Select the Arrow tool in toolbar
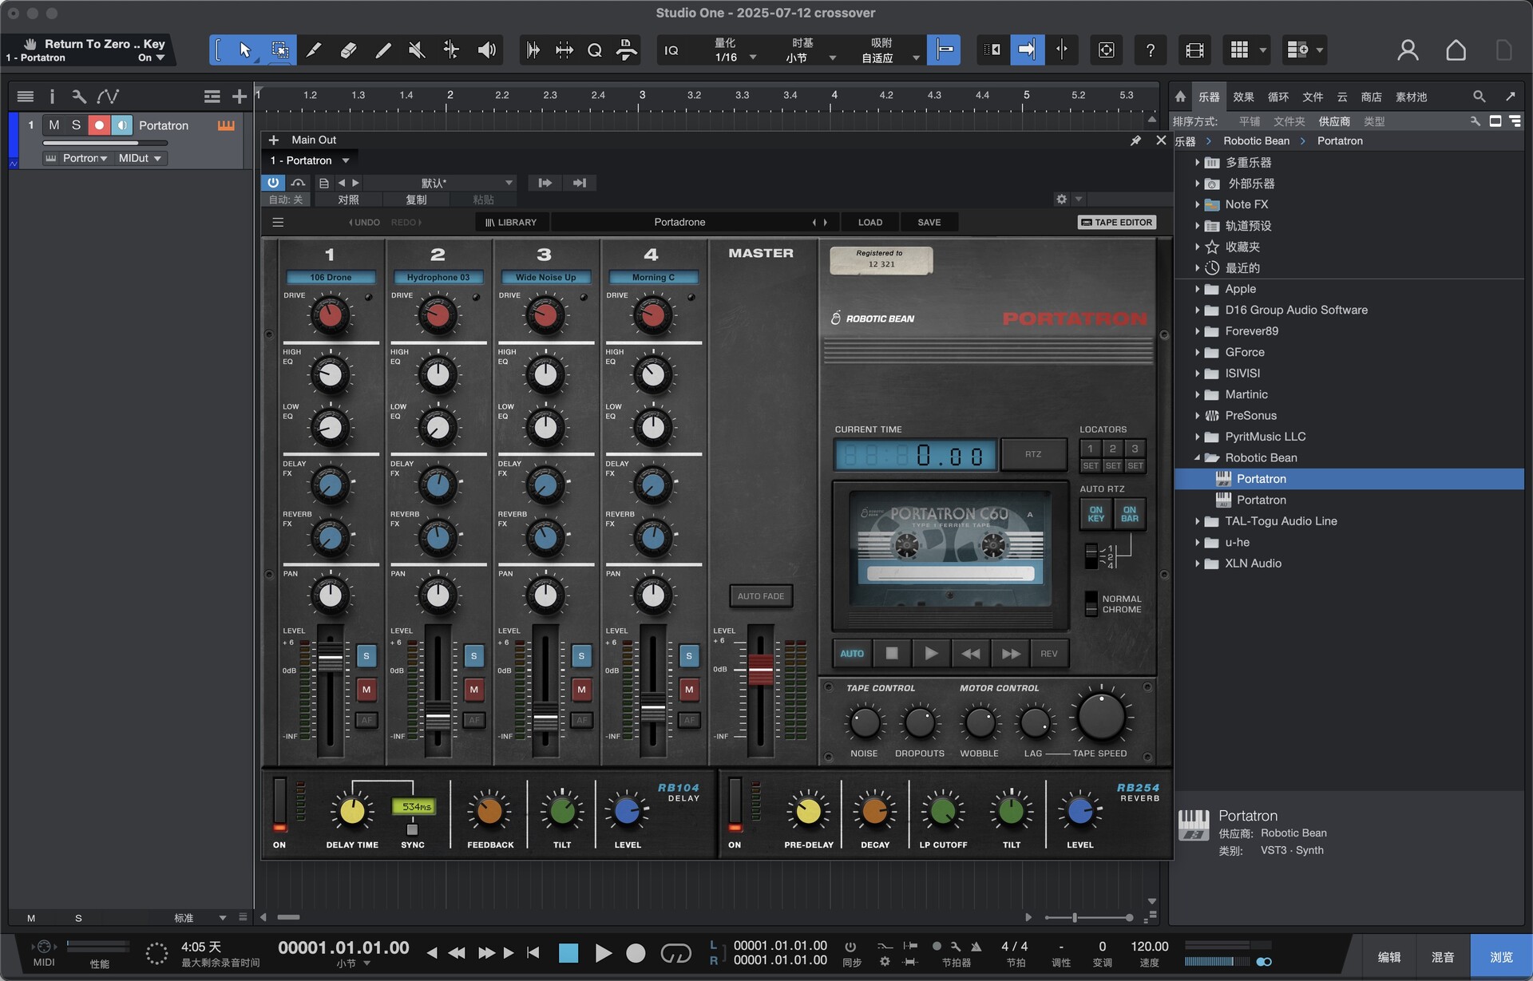The image size is (1533, 981). coord(245,50)
